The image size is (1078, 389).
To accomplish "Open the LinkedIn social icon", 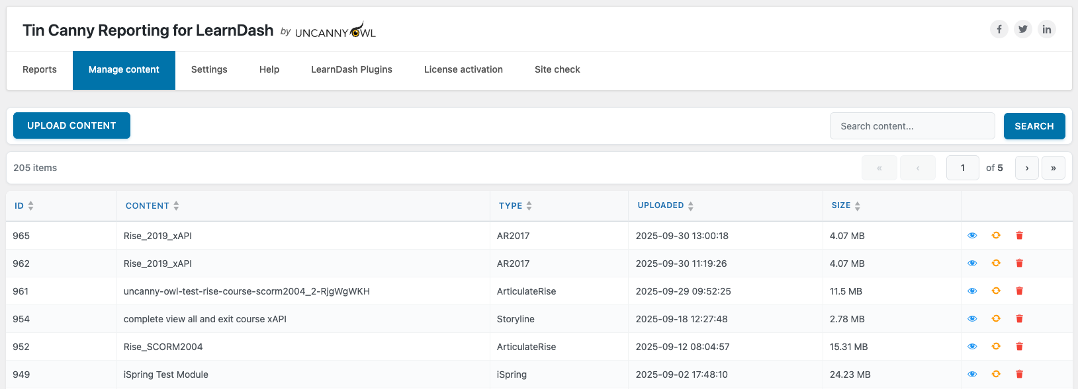I will click(1046, 29).
